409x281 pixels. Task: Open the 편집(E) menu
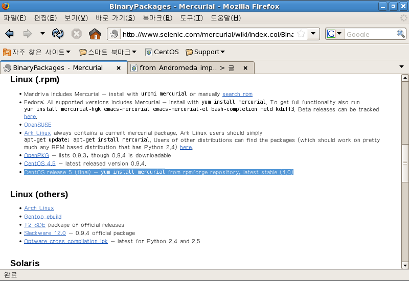(x=46, y=18)
